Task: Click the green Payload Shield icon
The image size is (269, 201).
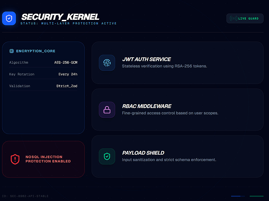Action: (107, 156)
